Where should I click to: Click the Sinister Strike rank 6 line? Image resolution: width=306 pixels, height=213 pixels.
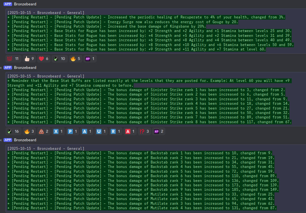pos(149,113)
